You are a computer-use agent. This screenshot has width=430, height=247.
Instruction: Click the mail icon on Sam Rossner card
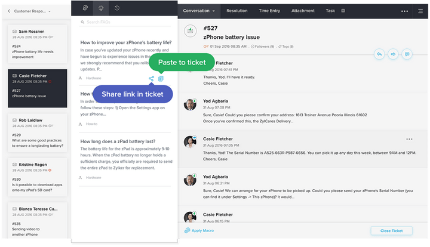coord(14,31)
